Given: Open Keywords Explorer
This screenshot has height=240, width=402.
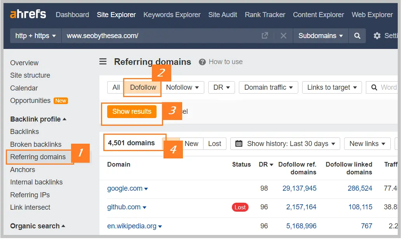Looking at the screenshot, I should [x=172, y=15].
